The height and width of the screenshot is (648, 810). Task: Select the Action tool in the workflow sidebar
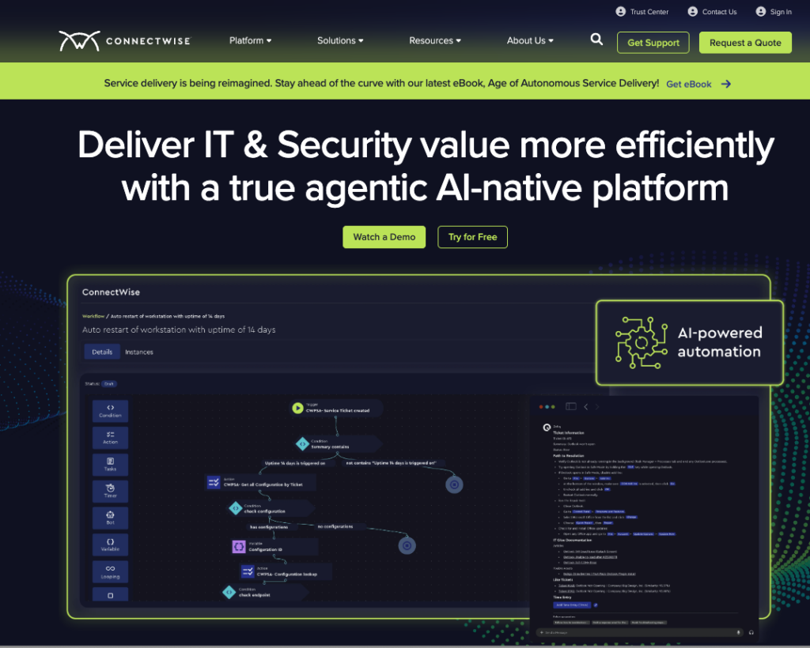pos(110,437)
